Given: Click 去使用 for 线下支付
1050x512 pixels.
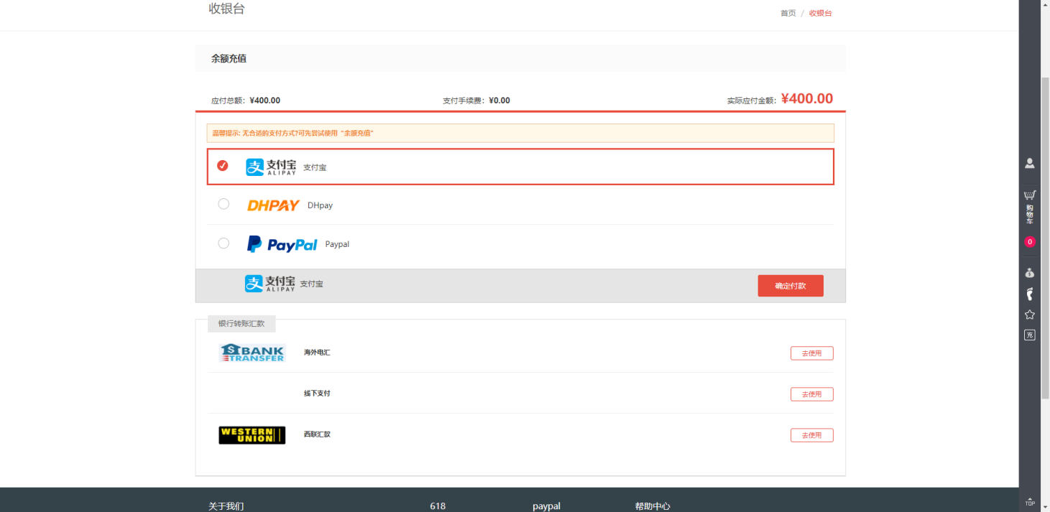Looking at the screenshot, I should point(812,394).
